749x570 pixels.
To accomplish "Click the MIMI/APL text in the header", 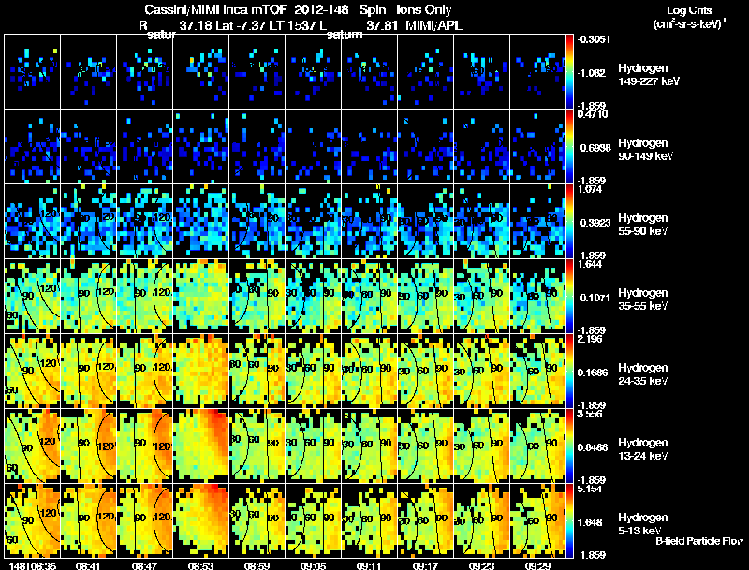I will (x=433, y=25).
